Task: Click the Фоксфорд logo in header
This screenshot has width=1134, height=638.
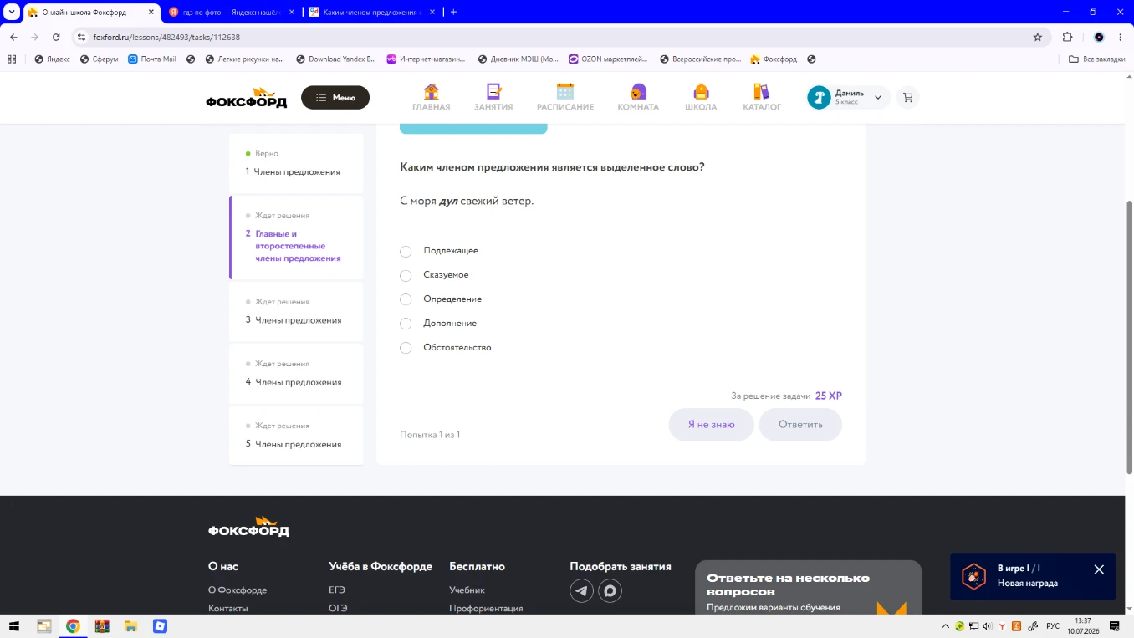Action: (247, 98)
